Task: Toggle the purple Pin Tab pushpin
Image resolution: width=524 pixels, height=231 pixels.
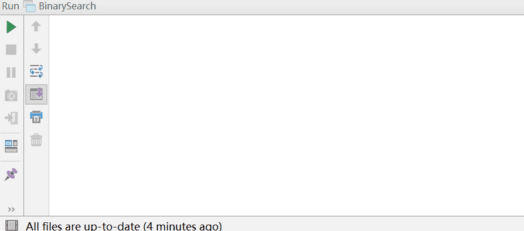Action: pos(11,174)
